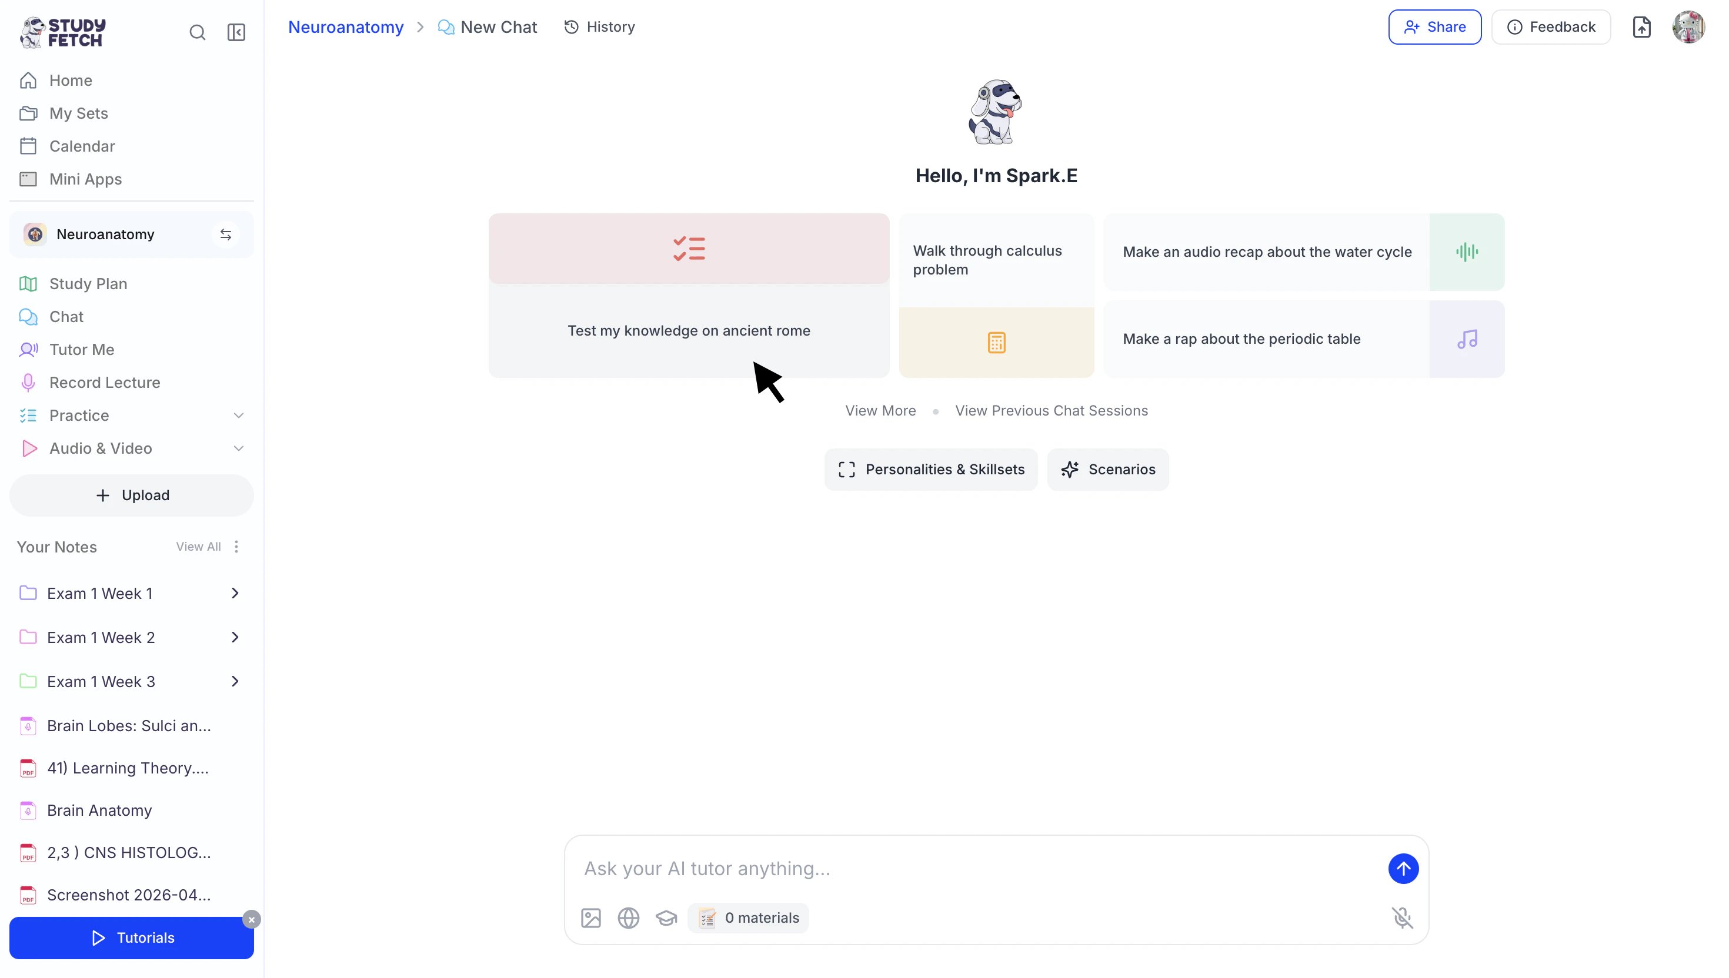Open the user profile avatar
The height and width of the screenshot is (978, 1729).
(1688, 27)
